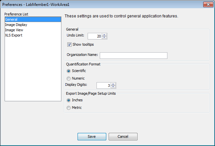Viewport: 215px width, 146px height.
Task: Disable the Show tooltips checkbox
Action: coord(69,45)
